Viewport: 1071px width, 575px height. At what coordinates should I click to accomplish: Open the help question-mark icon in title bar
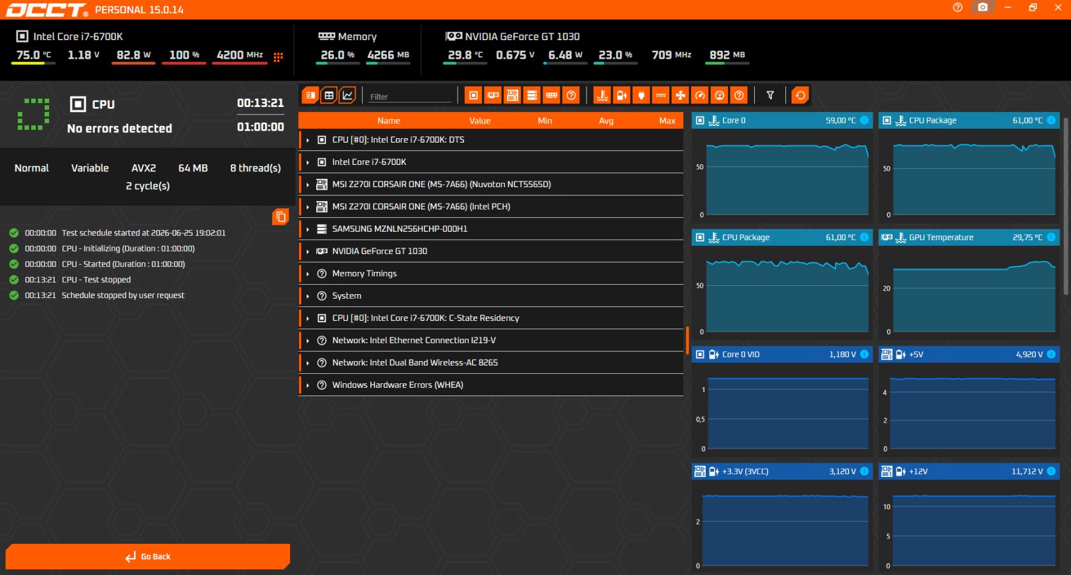(958, 8)
